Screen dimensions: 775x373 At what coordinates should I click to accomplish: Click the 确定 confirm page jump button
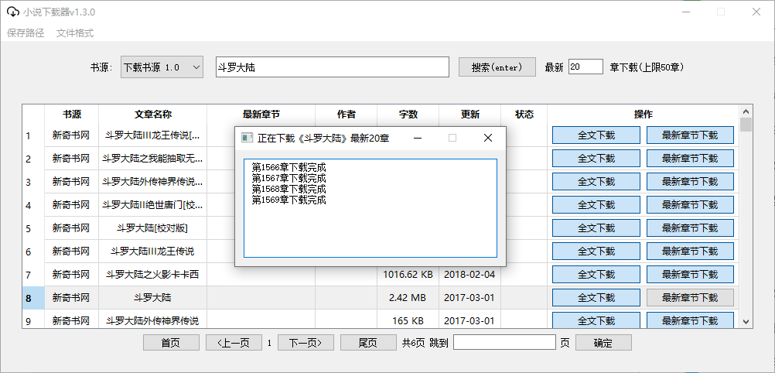click(603, 343)
